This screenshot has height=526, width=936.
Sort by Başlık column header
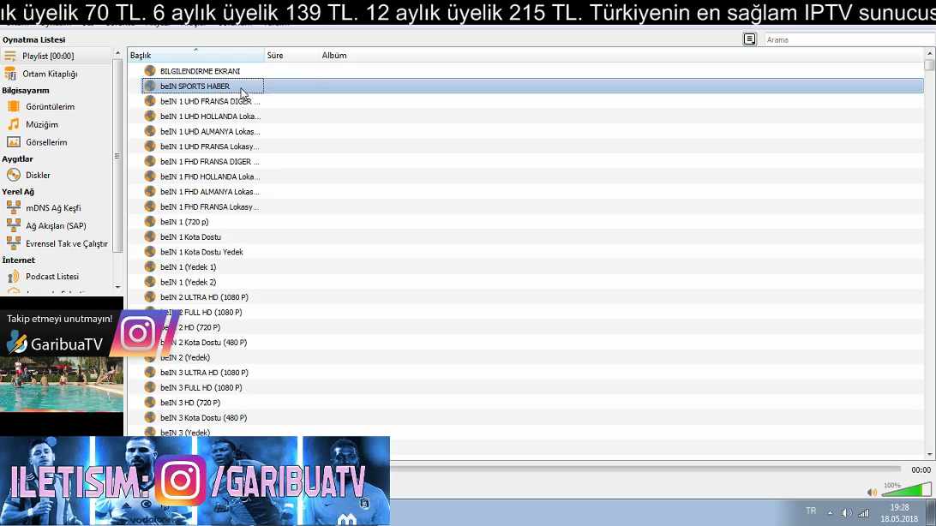(195, 56)
